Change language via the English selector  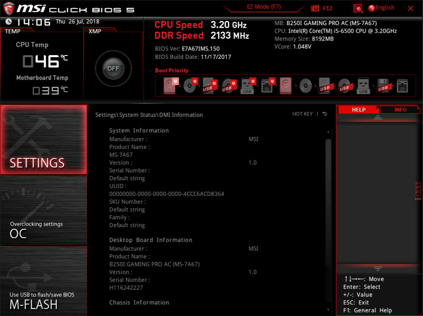380,8
